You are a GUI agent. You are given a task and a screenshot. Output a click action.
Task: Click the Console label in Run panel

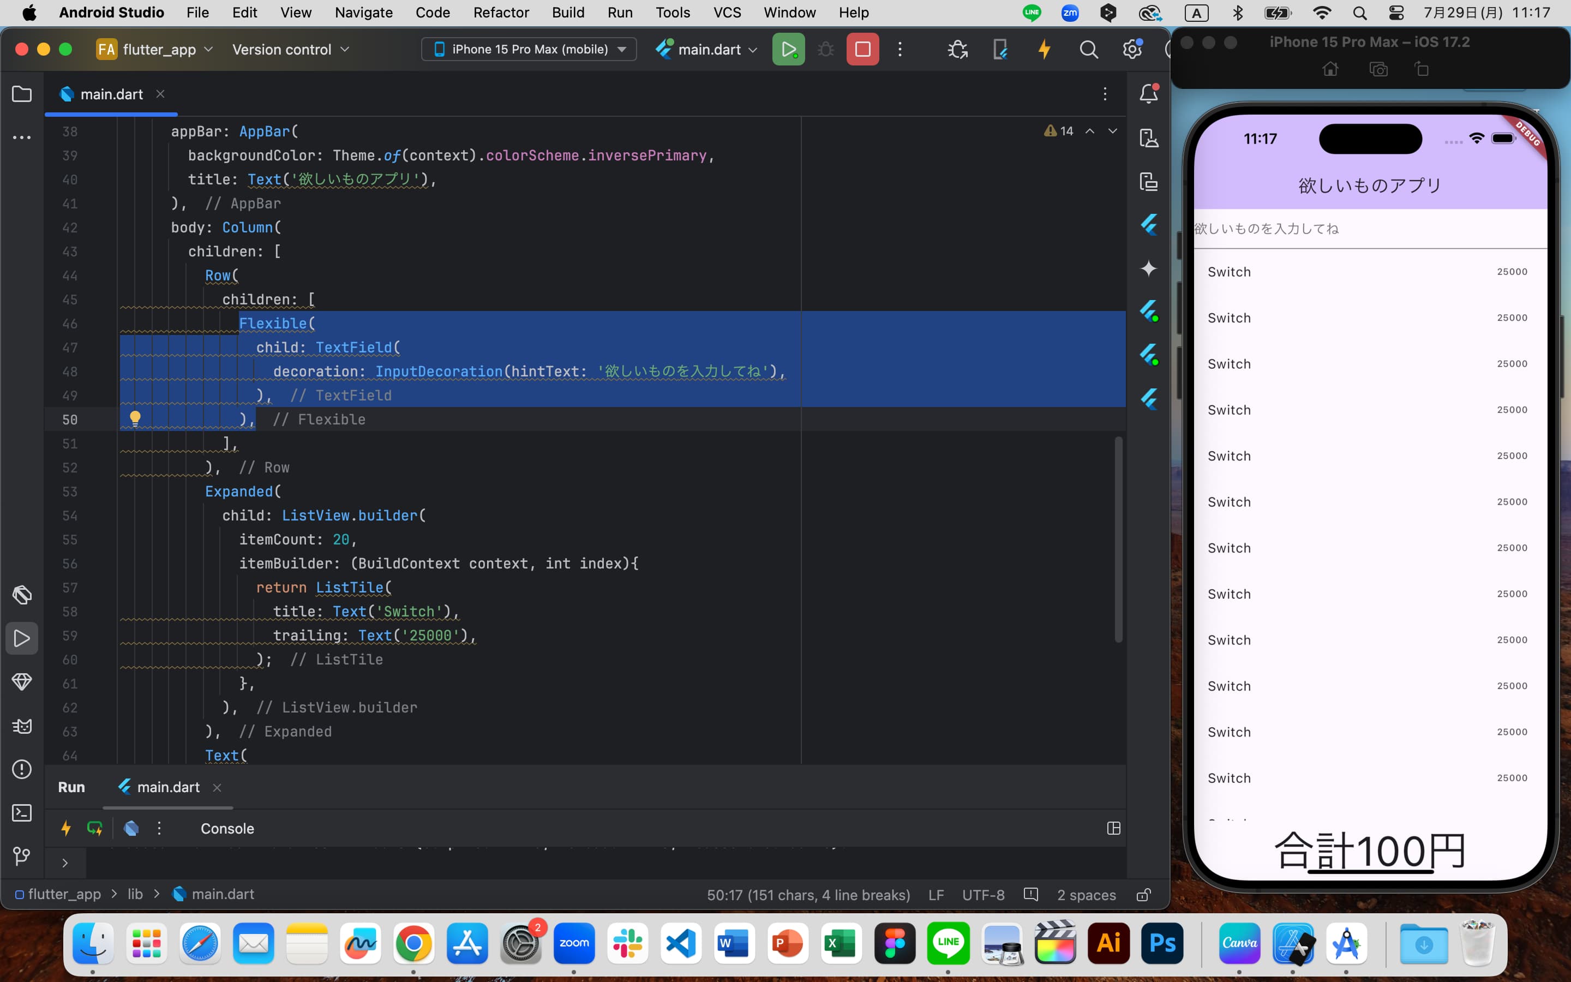click(227, 829)
